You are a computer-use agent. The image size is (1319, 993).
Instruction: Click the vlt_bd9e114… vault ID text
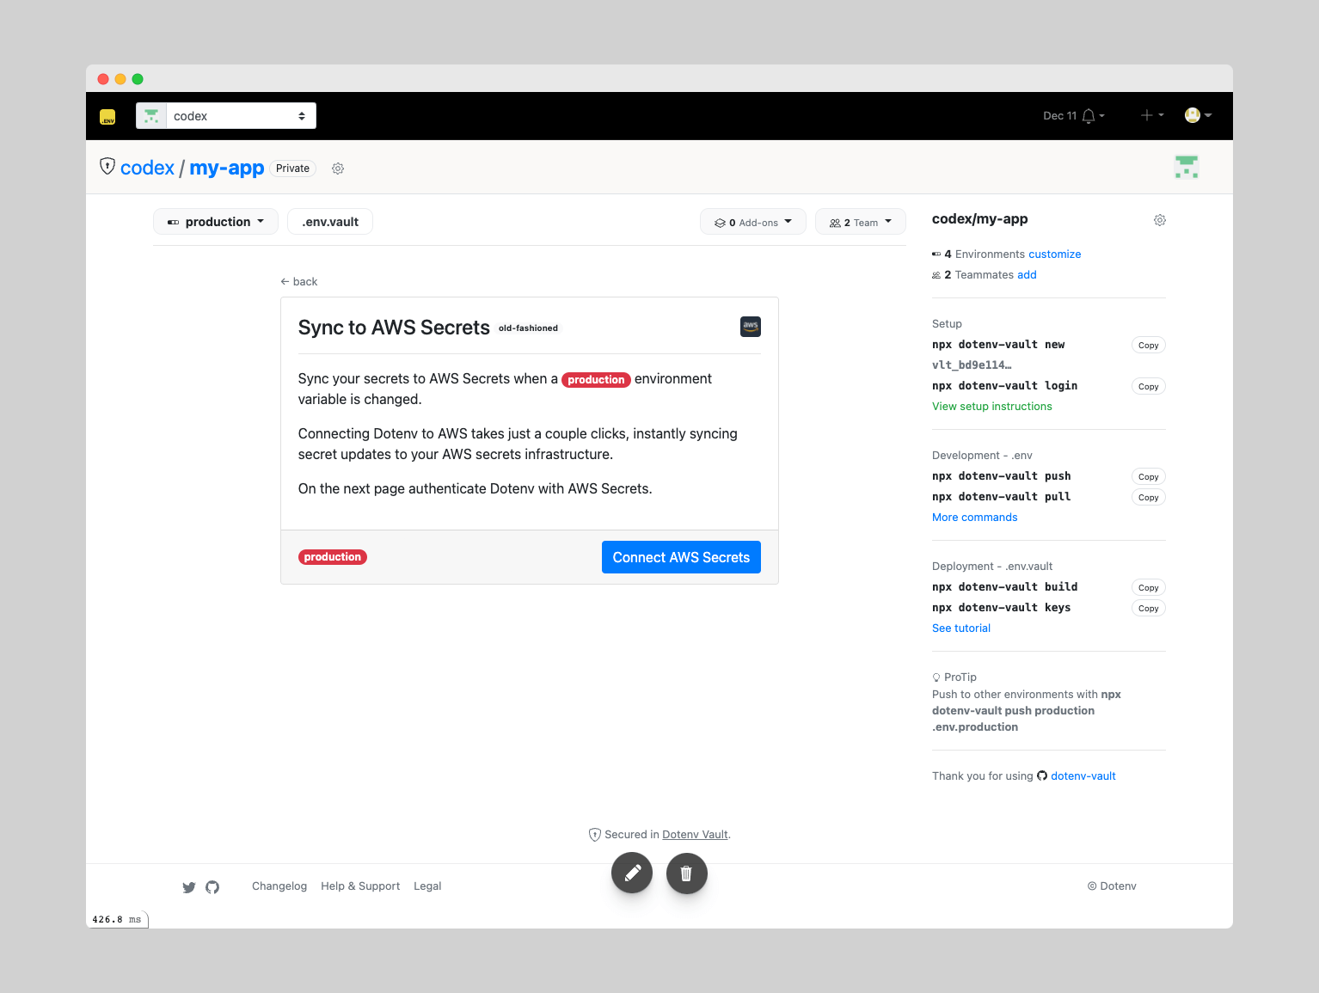[x=972, y=365]
